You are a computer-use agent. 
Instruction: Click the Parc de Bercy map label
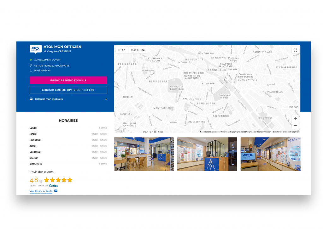coord(265,118)
